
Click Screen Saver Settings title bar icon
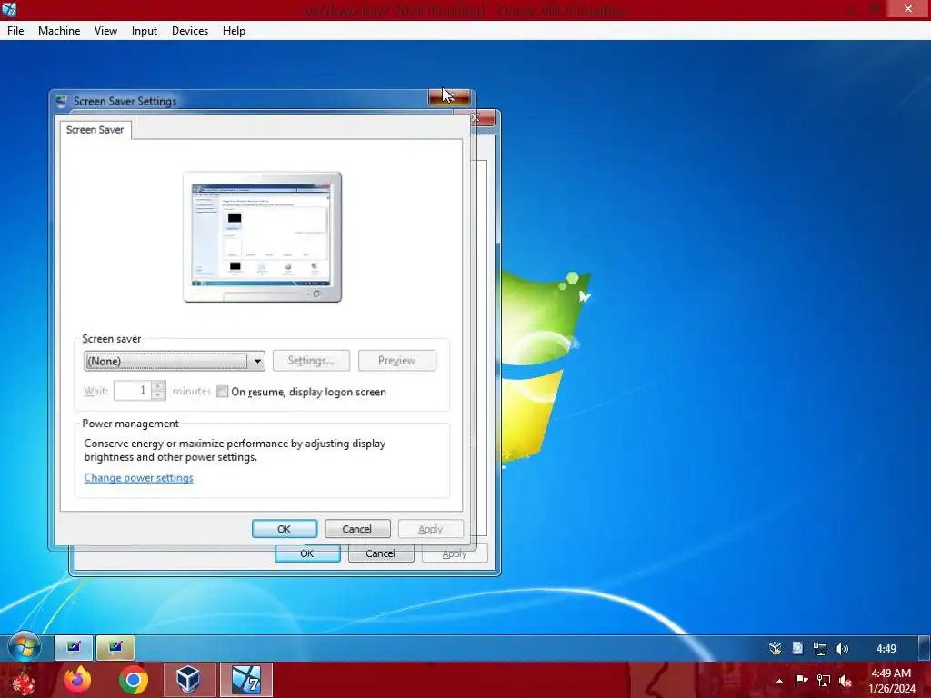click(61, 102)
